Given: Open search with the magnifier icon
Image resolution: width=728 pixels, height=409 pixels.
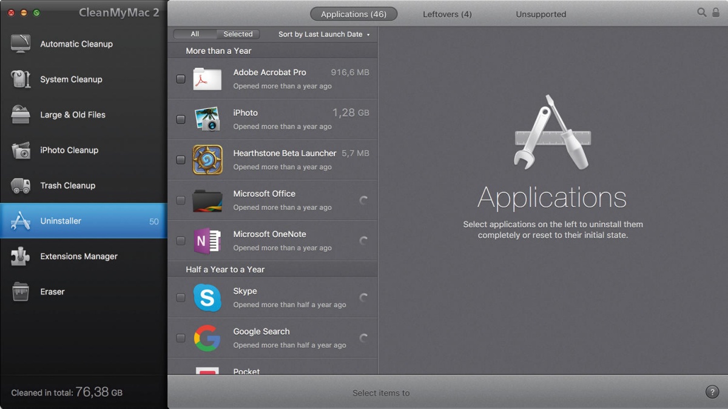Looking at the screenshot, I should [702, 12].
